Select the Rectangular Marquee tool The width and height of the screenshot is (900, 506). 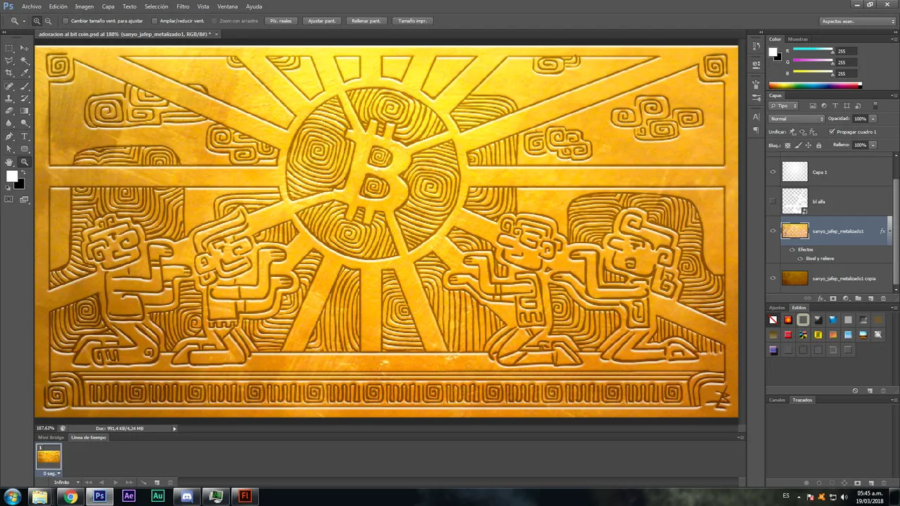[x=9, y=48]
